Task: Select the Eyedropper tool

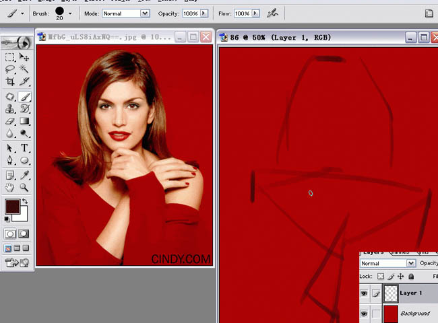Action: pyautogui.click(x=24, y=175)
